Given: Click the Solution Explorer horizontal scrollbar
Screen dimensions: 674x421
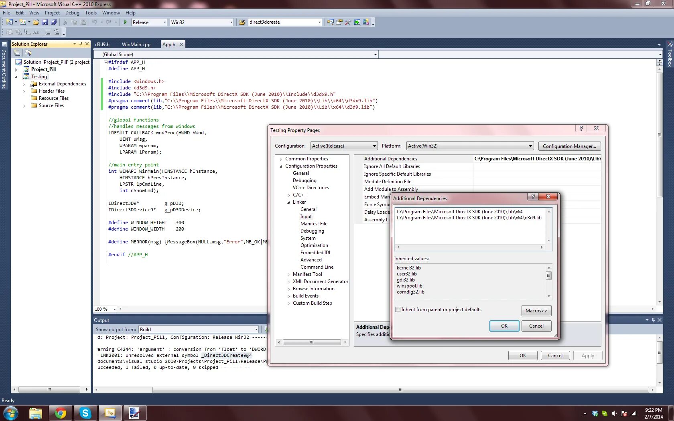Looking at the screenshot, I should point(49,389).
